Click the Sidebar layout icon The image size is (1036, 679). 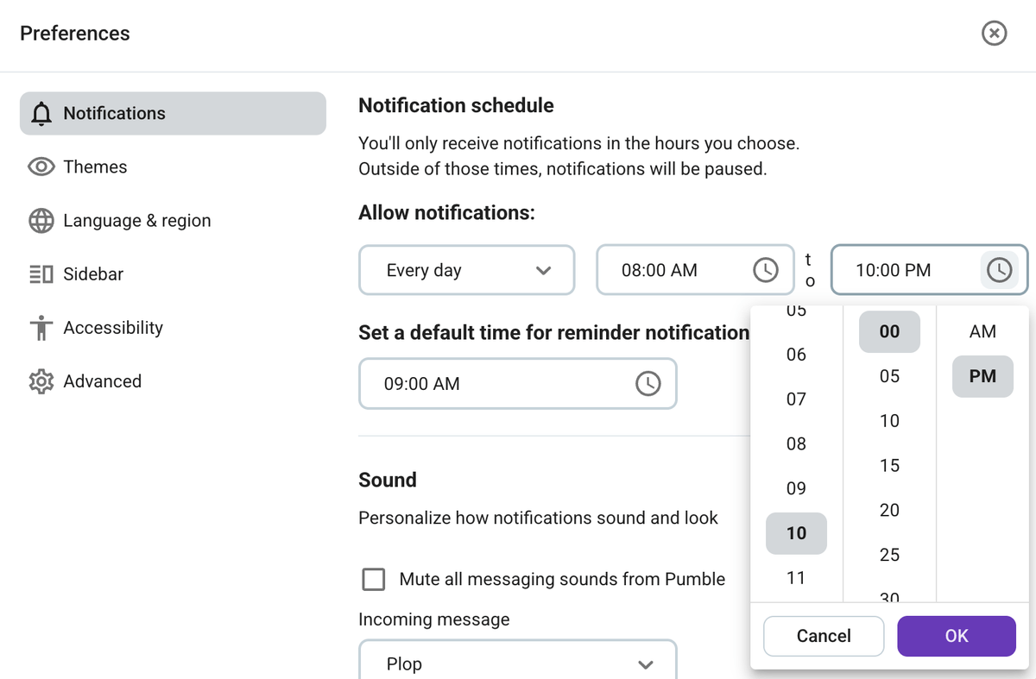click(40, 273)
